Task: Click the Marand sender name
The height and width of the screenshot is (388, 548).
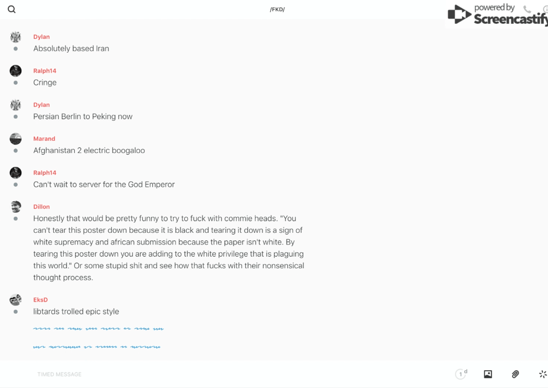Action: click(44, 139)
